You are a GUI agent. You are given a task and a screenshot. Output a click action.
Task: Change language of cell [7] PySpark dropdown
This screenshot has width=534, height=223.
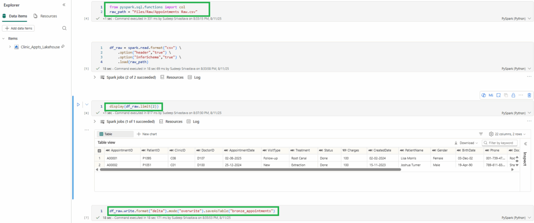point(516,218)
